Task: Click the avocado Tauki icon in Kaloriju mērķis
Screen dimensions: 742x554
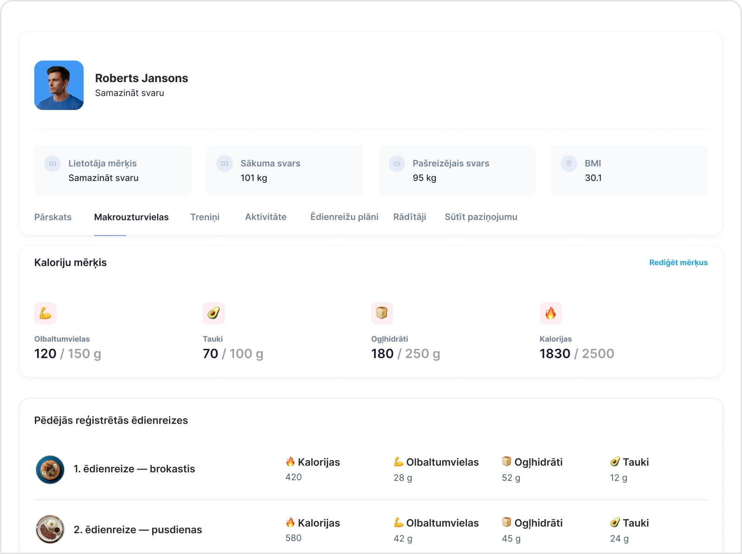Action: (x=214, y=313)
